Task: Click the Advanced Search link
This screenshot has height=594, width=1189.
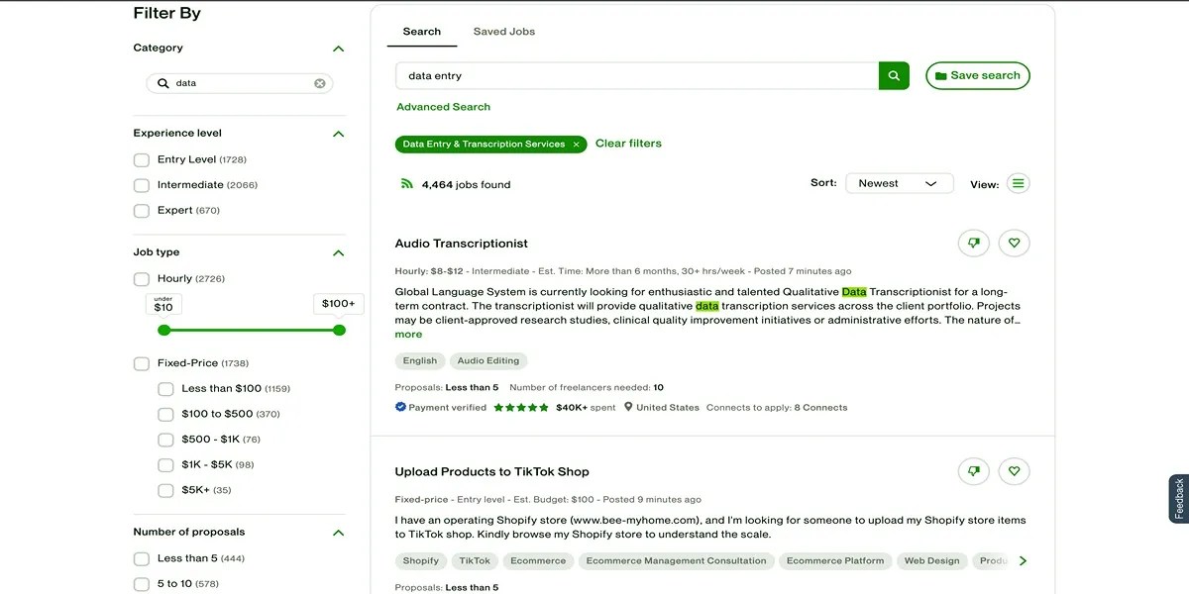Action: point(443,106)
